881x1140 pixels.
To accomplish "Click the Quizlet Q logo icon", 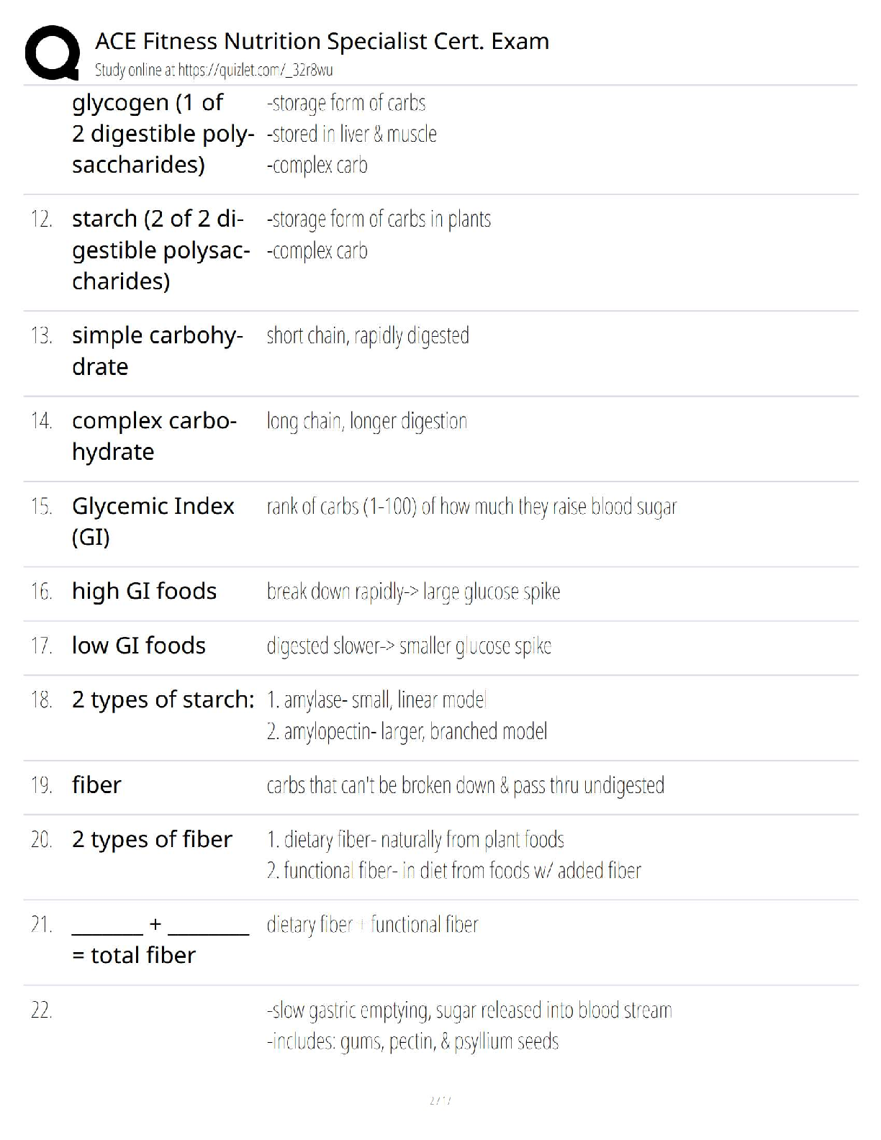I will [52, 53].
